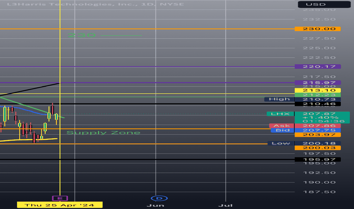354x209 pixels.
Task: Click the earnings 'E' marker icon
Action: click(60, 198)
